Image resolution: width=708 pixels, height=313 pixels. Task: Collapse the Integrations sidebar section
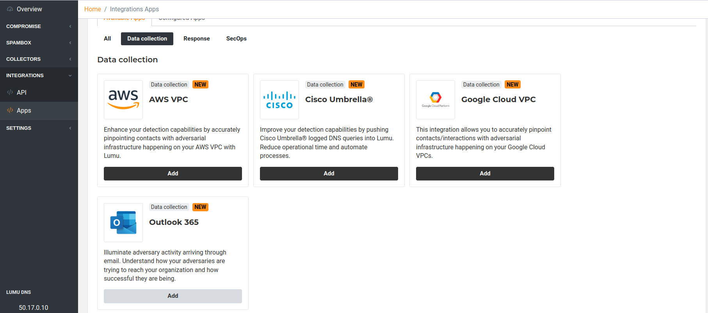point(39,76)
